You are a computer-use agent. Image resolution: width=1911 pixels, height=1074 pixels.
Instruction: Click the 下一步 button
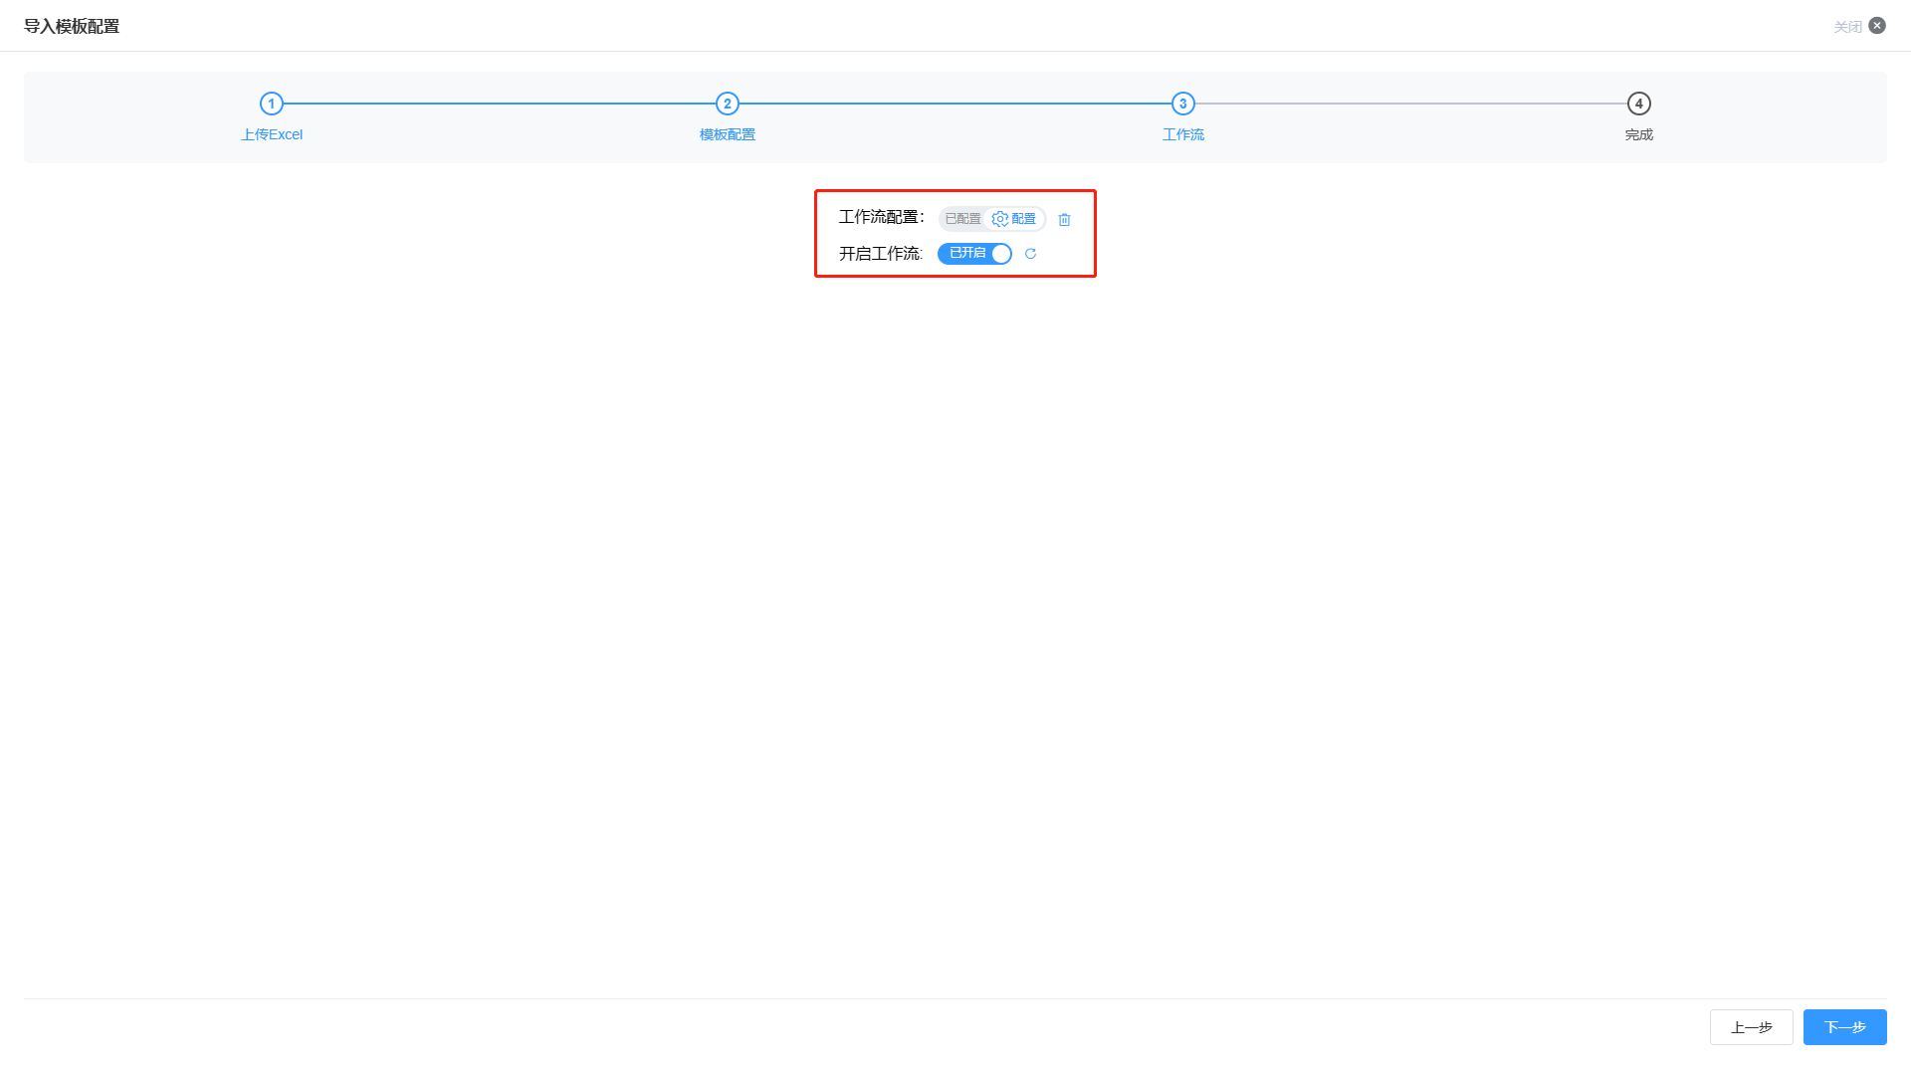pos(1845,1027)
